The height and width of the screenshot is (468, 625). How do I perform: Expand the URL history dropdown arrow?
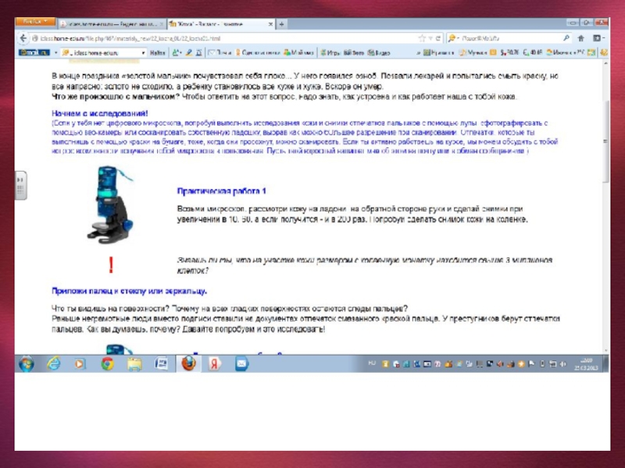[x=431, y=37]
